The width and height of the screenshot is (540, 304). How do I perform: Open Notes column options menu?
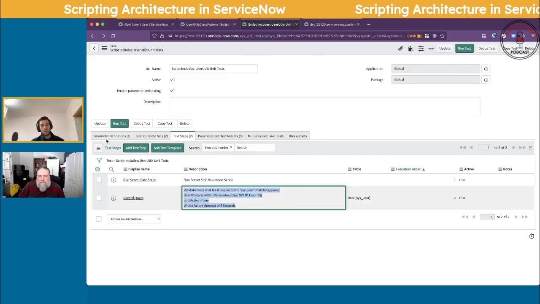tap(500, 169)
